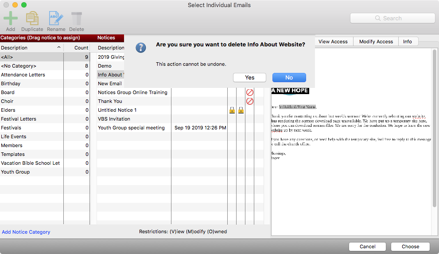Click the blue question mark dialog icon
The width and height of the screenshot is (439, 254).
[x=140, y=48]
